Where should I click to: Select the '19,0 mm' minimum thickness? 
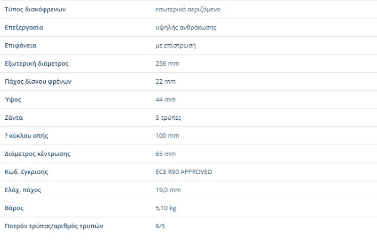click(x=168, y=190)
